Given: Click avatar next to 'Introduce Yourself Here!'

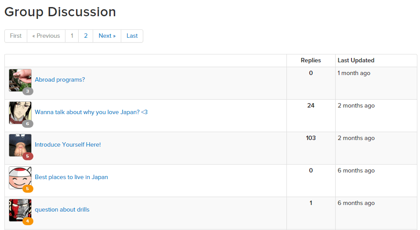Looking at the screenshot, I should tap(20, 145).
